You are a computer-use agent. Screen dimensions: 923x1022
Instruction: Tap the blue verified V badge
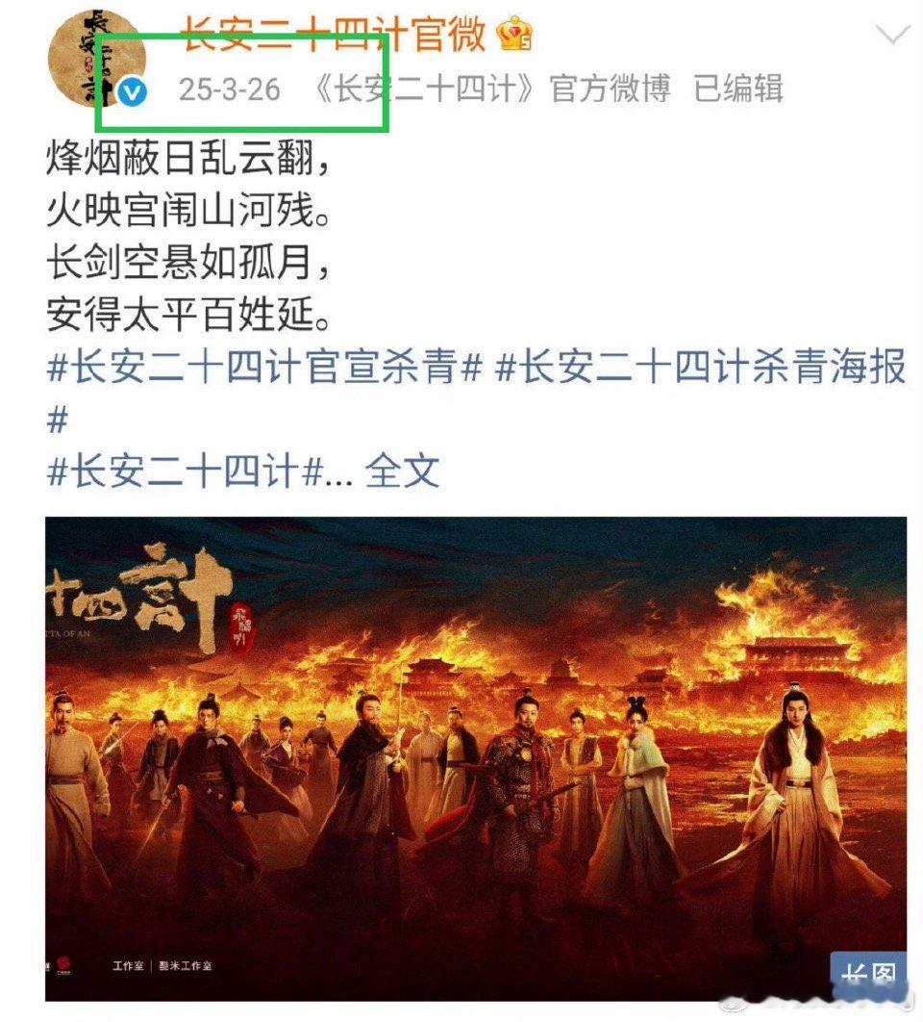(x=133, y=91)
